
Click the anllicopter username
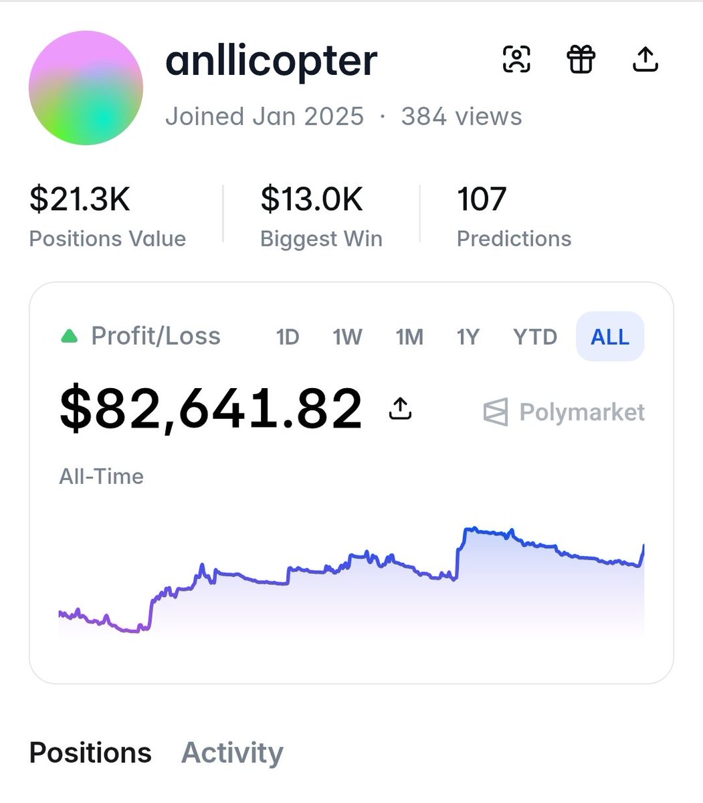click(x=272, y=62)
